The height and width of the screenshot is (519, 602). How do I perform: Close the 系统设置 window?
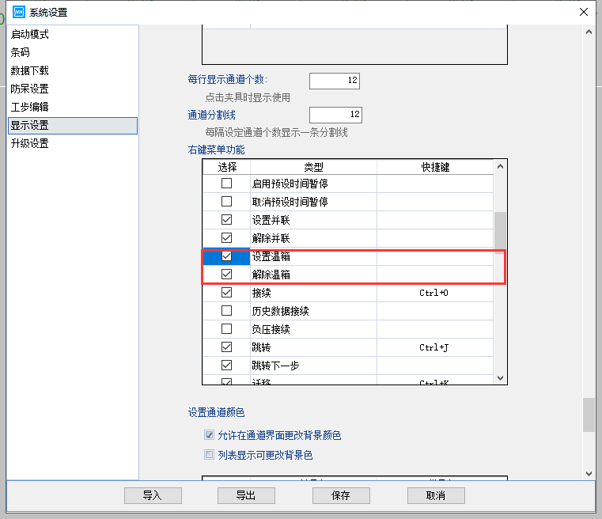tap(583, 12)
